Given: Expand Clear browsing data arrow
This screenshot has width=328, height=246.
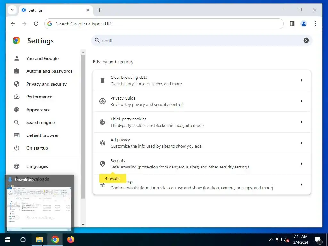Looking at the screenshot, I should point(302,80).
